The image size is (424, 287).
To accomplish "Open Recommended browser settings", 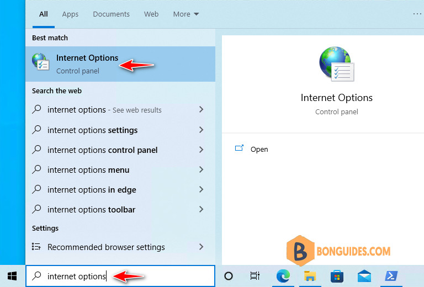I will [120, 247].
